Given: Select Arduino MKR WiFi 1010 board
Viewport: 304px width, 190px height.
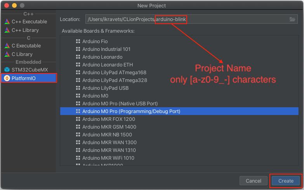Looking at the screenshot, I should (x=179, y=158).
